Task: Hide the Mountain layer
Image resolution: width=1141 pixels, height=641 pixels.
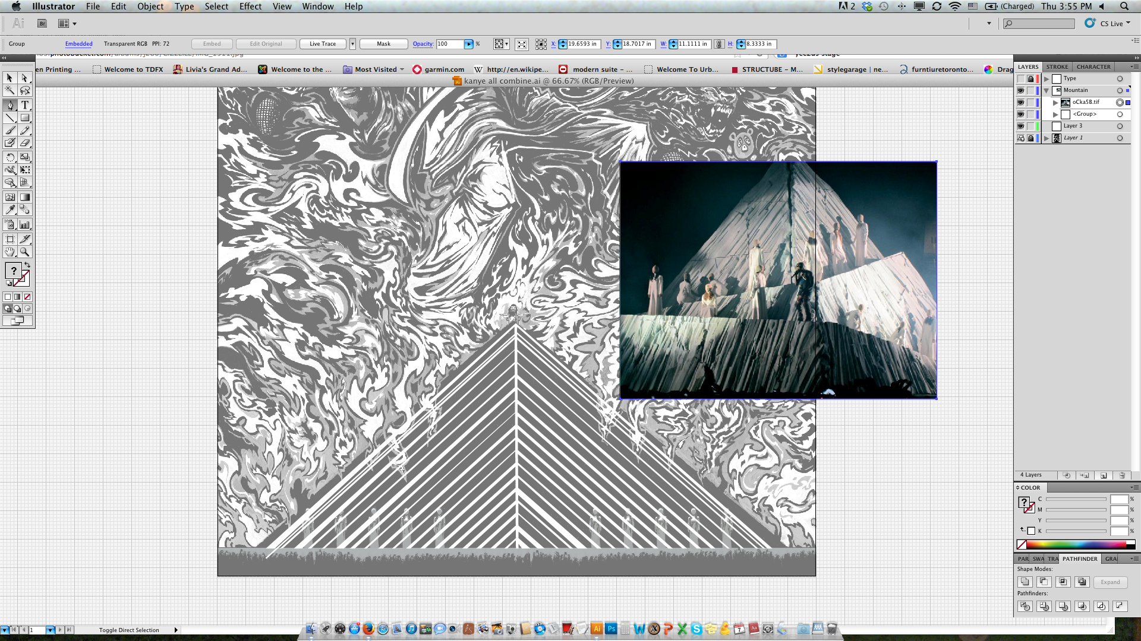Action: click(1020, 90)
